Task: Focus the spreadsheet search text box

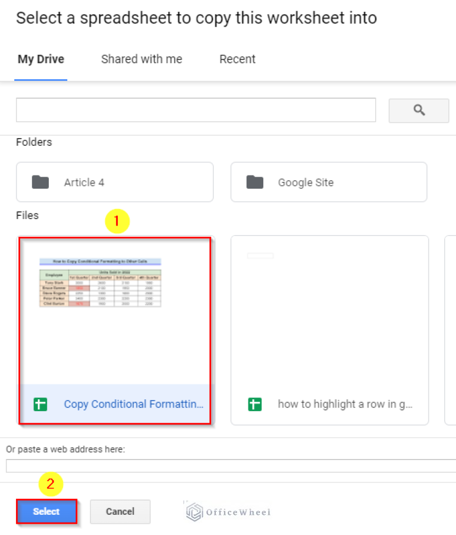Action: pyautogui.click(x=196, y=110)
